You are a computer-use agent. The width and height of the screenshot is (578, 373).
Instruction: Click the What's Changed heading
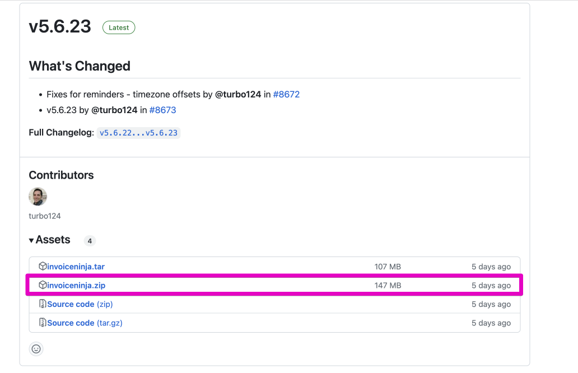point(80,66)
